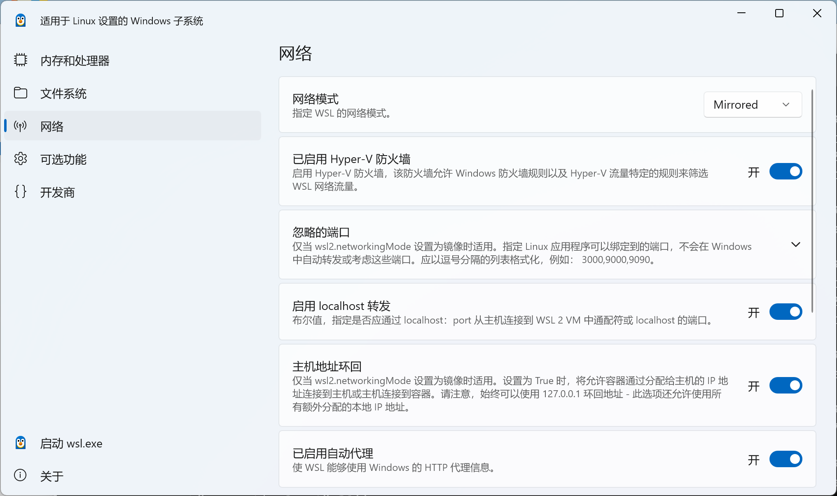Screen dimensions: 837x496
Task: Click the info circle icon for 关于
Action: 20,476
